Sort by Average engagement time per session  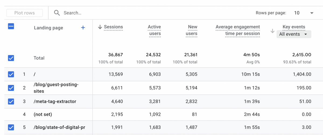pos(238,30)
